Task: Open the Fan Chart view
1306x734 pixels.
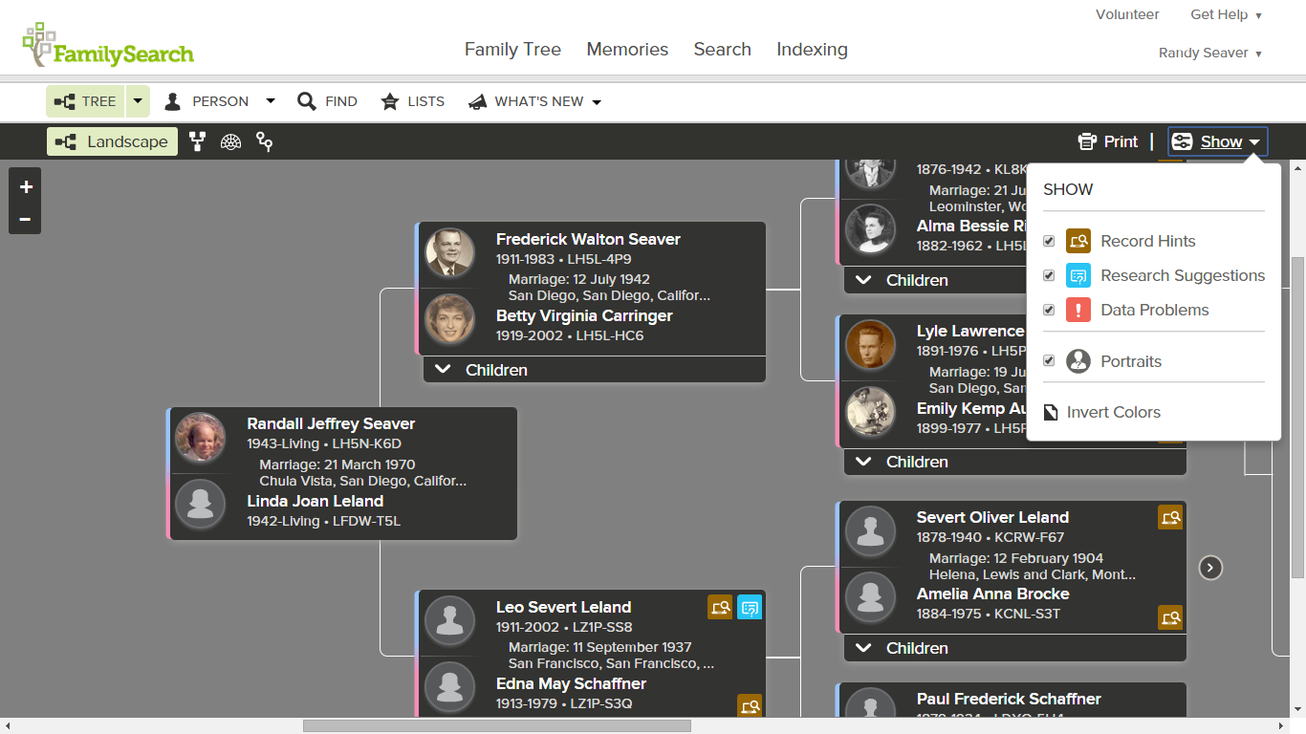Action: pos(229,141)
